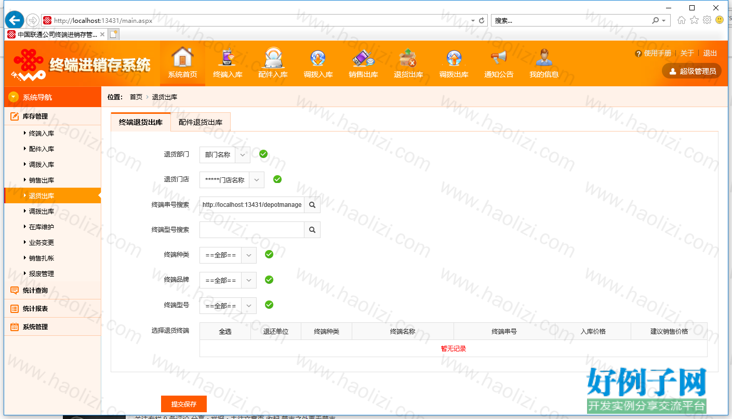Click into 终端串号搜索 input field
Viewport: 732px width, 419px height.
[x=252, y=205]
